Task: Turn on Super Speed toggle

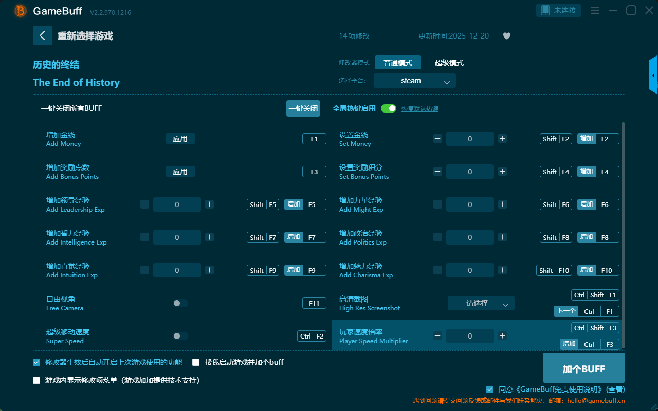Action: click(180, 336)
